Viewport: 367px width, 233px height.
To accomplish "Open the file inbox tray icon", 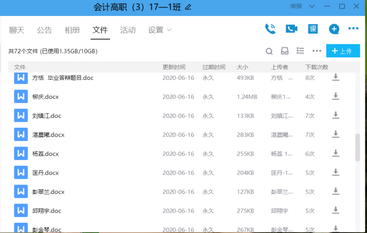I will [x=285, y=51].
